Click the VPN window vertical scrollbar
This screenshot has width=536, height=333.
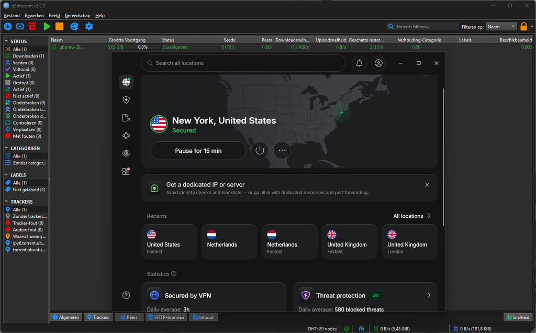tap(443, 157)
